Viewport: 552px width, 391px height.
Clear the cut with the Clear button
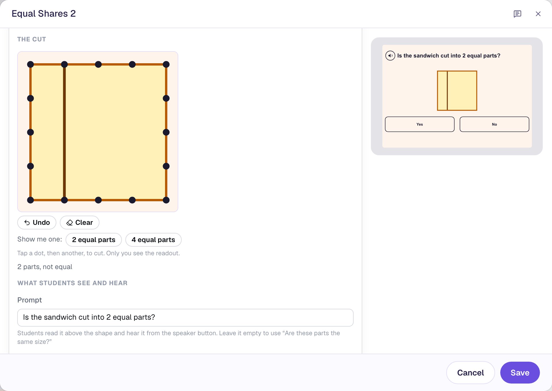click(x=80, y=223)
